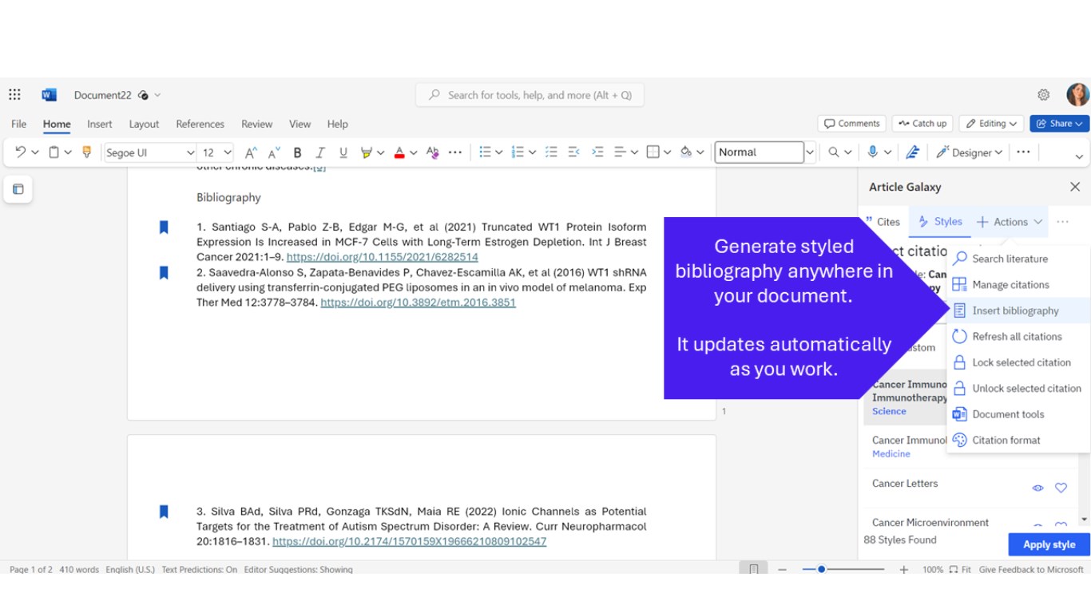Image resolution: width=1091 pixels, height=613 pixels.
Task: Expand the bullet library dropdown arrow
Action: [499, 152]
